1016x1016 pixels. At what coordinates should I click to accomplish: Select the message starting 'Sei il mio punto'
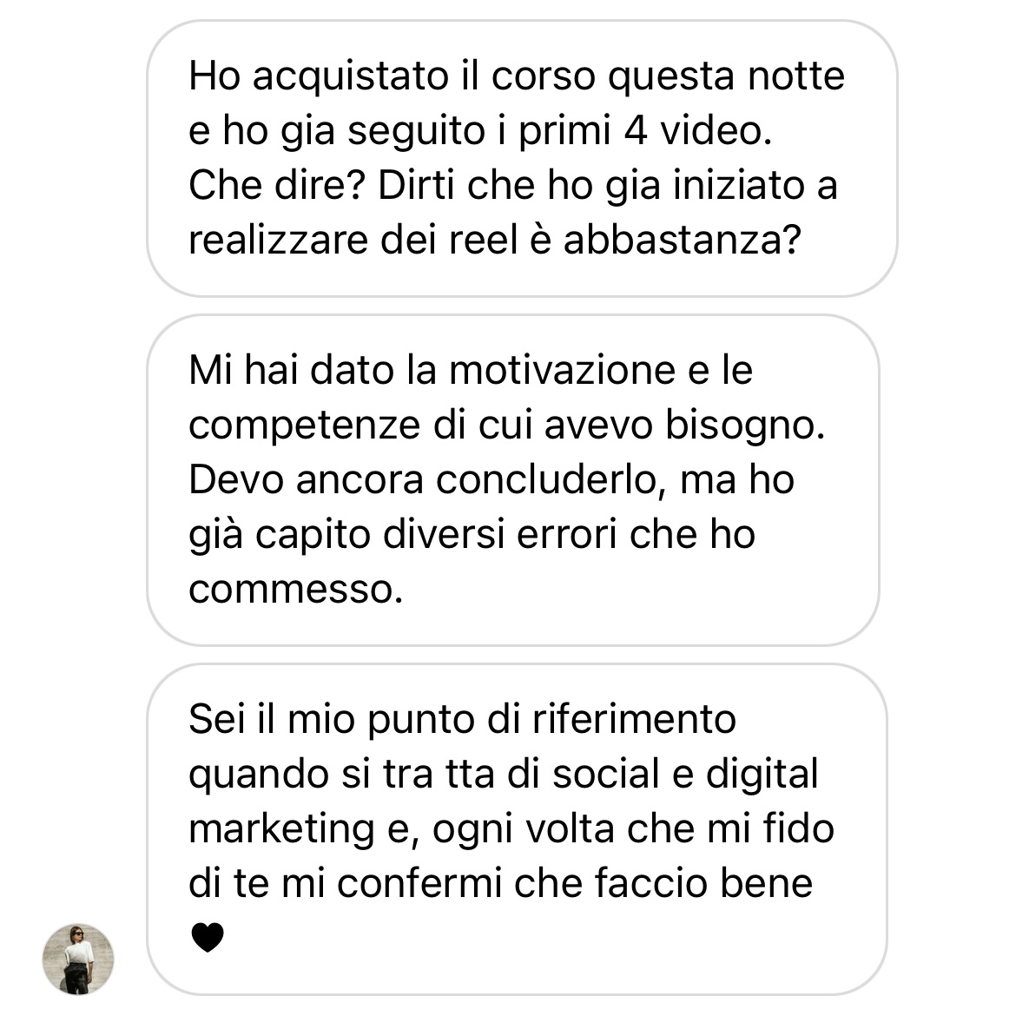(x=517, y=828)
